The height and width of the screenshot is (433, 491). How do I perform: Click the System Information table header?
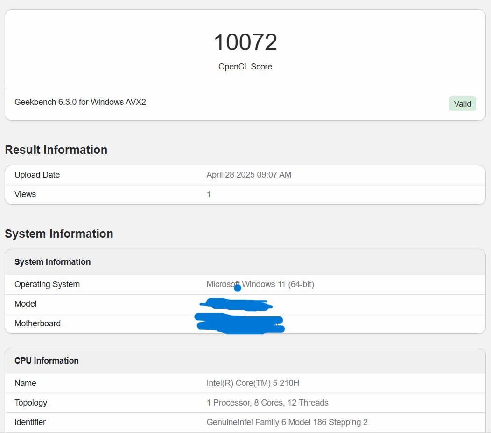tap(53, 262)
